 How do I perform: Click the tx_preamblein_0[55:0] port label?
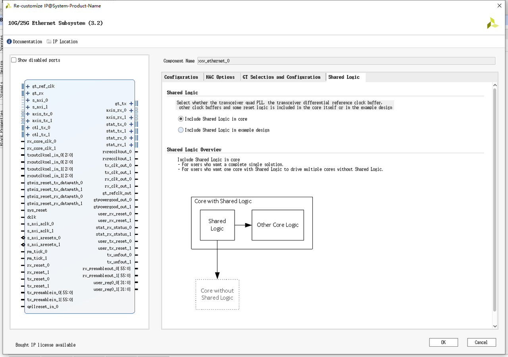(50, 293)
